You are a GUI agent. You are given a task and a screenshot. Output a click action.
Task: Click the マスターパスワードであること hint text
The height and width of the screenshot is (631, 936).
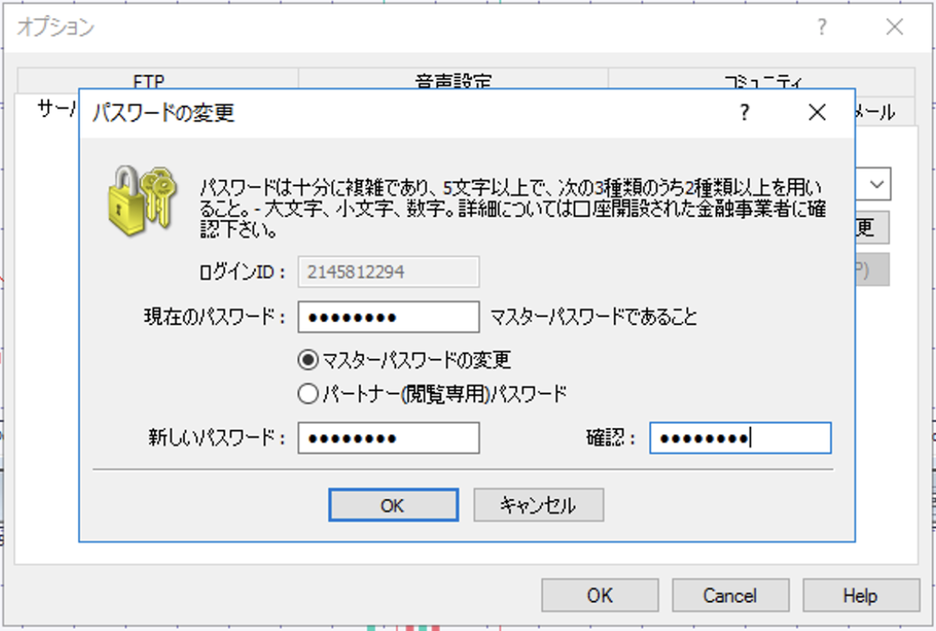tap(594, 317)
